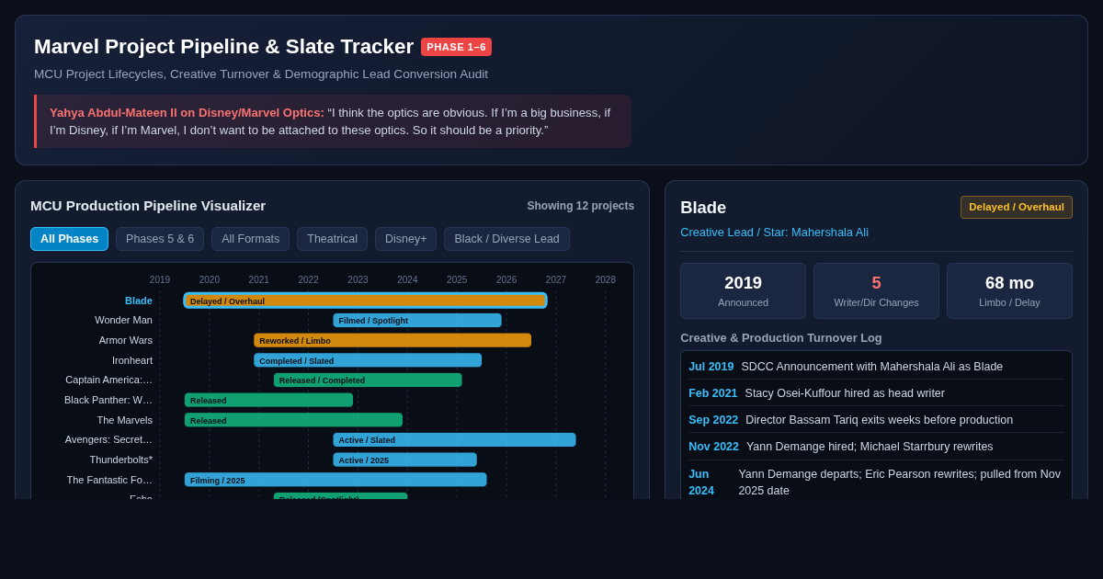Click the 2019 Announced stat card
This screenshot has height=579, width=1103.
coord(743,291)
